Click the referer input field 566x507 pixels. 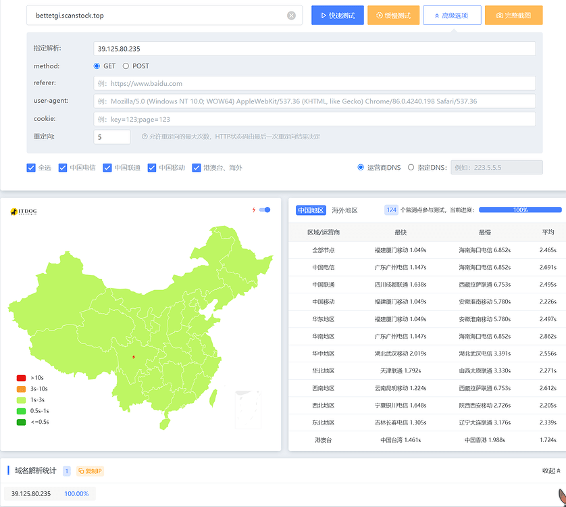tap(314, 83)
